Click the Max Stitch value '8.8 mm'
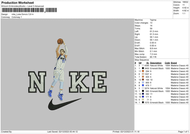This screenshot has height=134, width=190. [153, 48]
